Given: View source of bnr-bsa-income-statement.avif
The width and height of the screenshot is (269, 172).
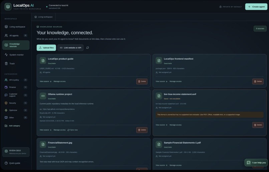Looking at the screenshot, I should tap(162, 125).
